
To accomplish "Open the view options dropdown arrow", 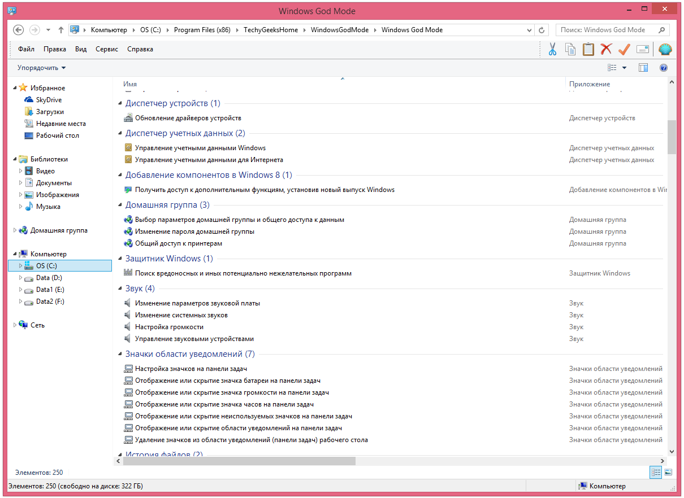I will tap(625, 68).
